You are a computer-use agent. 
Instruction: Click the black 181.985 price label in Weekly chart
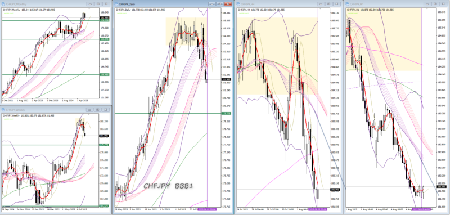(x=104, y=136)
